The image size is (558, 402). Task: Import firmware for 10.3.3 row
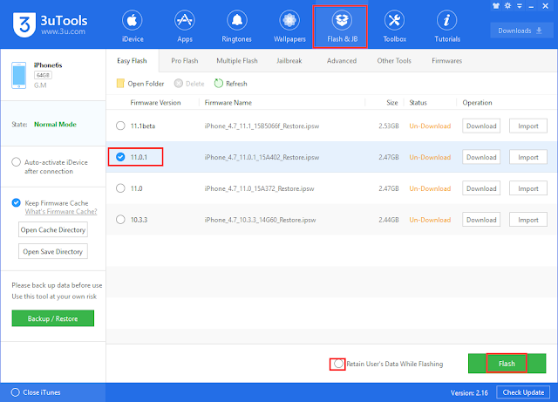pos(528,220)
